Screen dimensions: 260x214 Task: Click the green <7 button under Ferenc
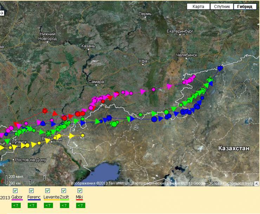click(x=32, y=206)
